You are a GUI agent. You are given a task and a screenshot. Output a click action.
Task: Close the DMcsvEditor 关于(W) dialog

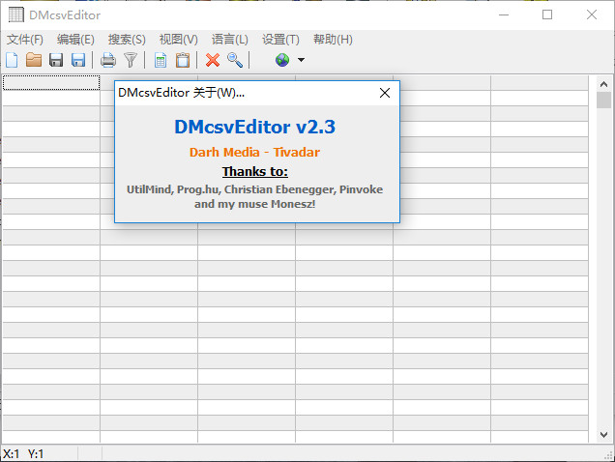point(385,93)
